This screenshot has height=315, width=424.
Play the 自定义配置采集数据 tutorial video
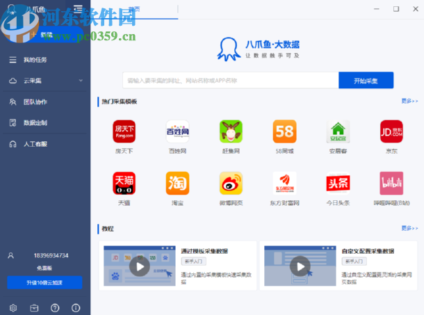coord(300,266)
